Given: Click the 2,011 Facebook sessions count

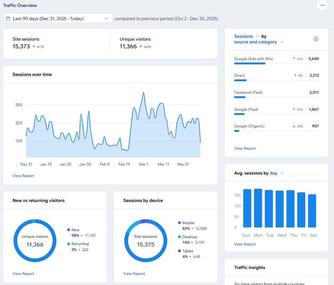Looking at the screenshot, I should pyautogui.click(x=314, y=92).
